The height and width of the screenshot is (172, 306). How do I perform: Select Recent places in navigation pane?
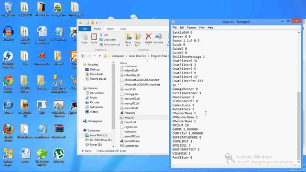tap(96, 79)
